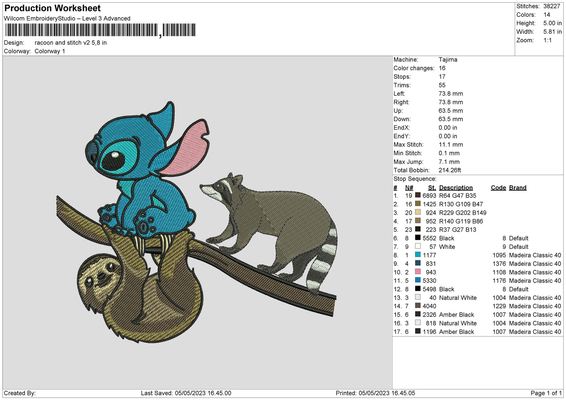Click the Width value 5.81 in
Viewport: 566px width, 400px height.
pyautogui.click(x=552, y=32)
